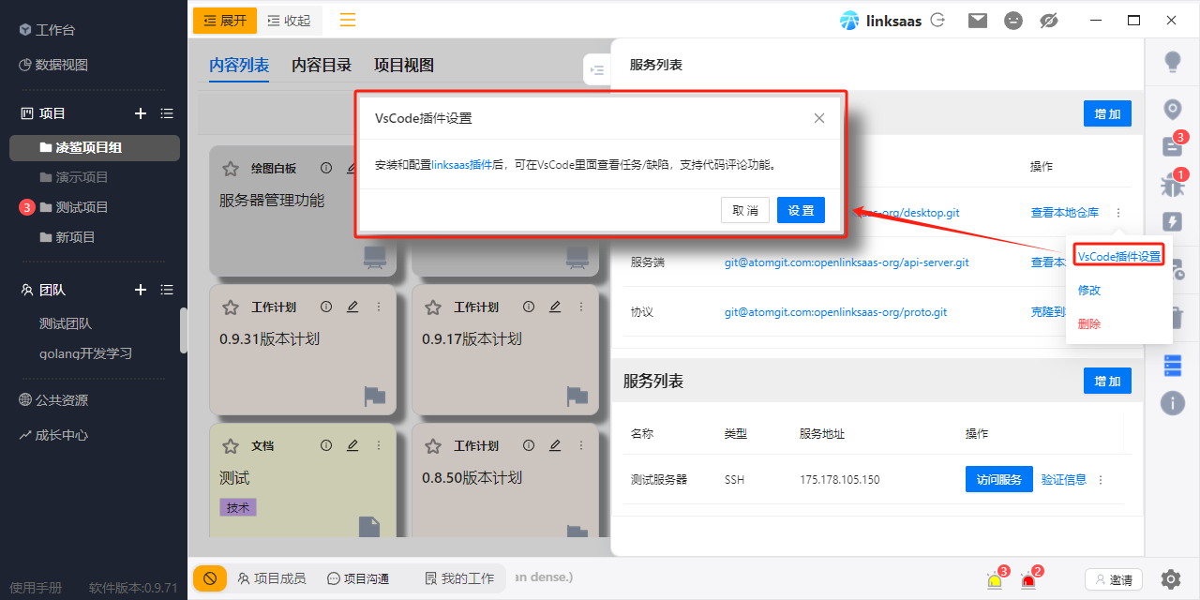Open more menu on 测试服务器 row
The image size is (1200, 600).
pyautogui.click(x=1101, y=479)
